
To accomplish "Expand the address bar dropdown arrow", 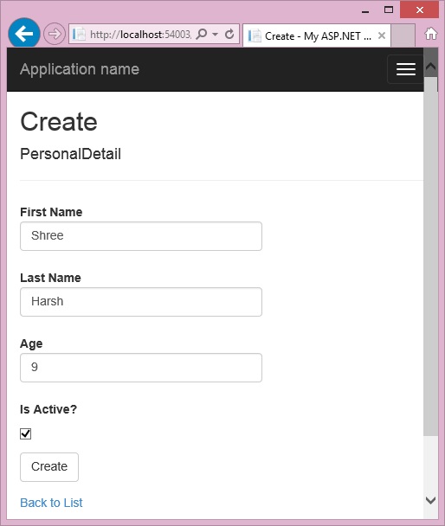I will click(215, 35).
